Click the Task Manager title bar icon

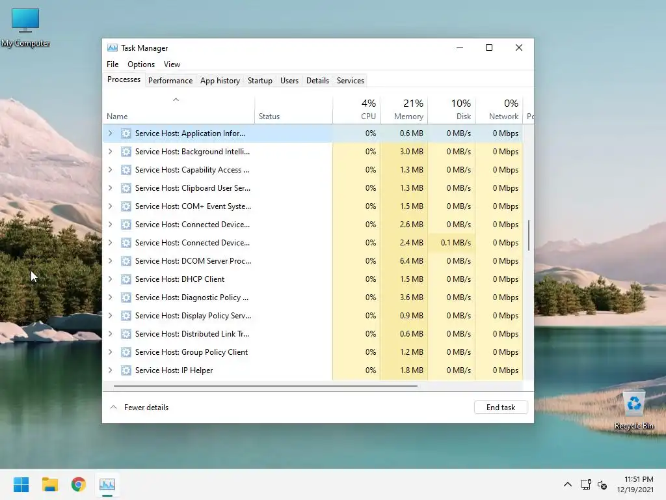(x=112, y=48)
